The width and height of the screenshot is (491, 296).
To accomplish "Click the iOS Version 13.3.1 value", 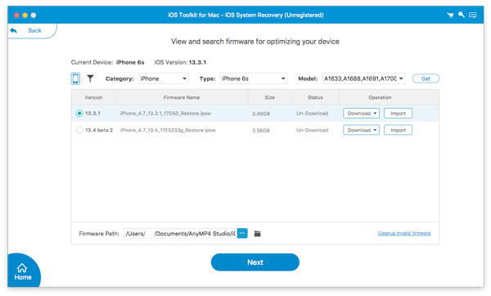I will pos(197,62).
